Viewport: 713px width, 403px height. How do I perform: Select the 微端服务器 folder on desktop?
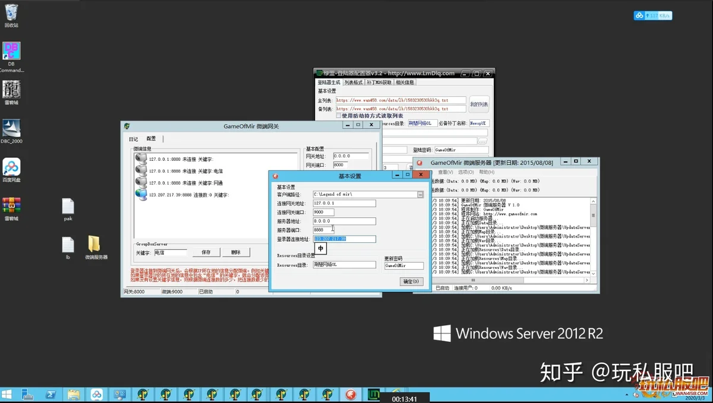(x=95, y=247)
